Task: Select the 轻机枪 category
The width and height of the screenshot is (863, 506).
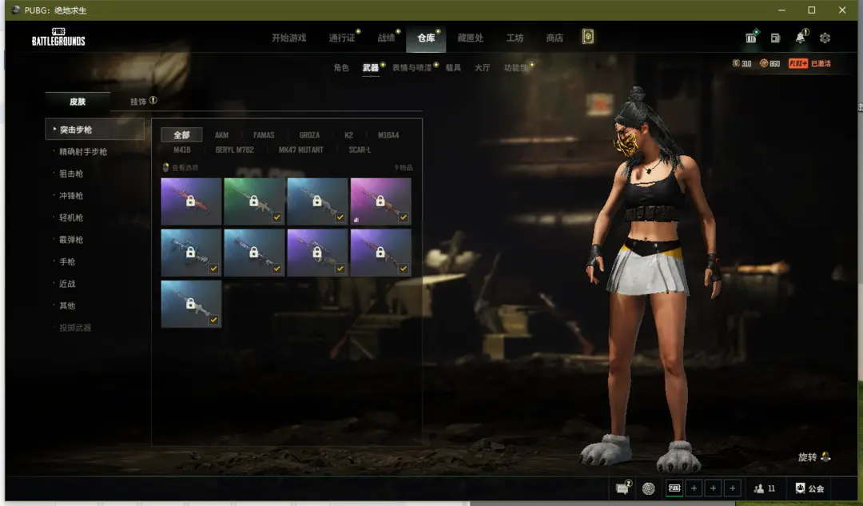Action: click(71, 217)
